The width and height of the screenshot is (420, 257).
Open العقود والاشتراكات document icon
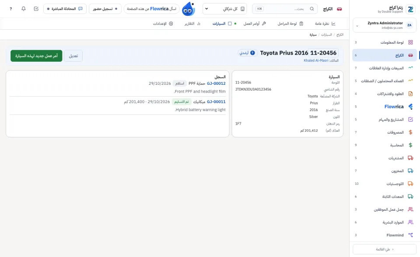(x=410, y=94)
